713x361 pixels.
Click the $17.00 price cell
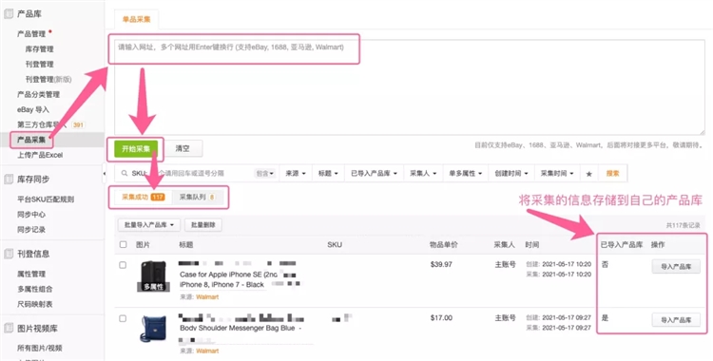click(441, 318)
